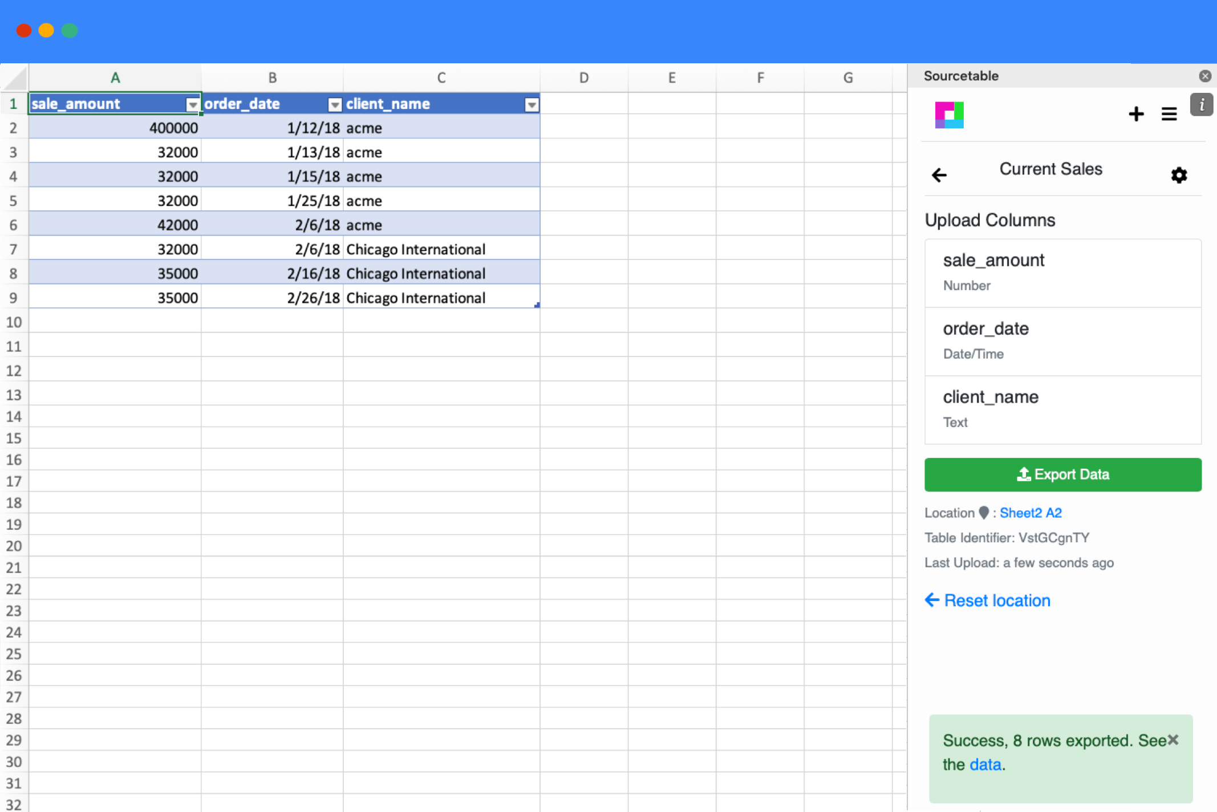
Task: Open the sale_amount filter dropdown
Action: tap(193, 105)
